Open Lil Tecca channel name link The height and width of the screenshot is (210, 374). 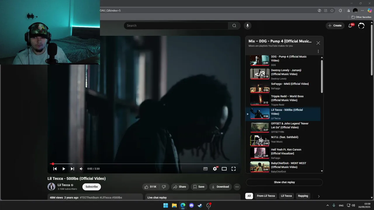(64, 185)
